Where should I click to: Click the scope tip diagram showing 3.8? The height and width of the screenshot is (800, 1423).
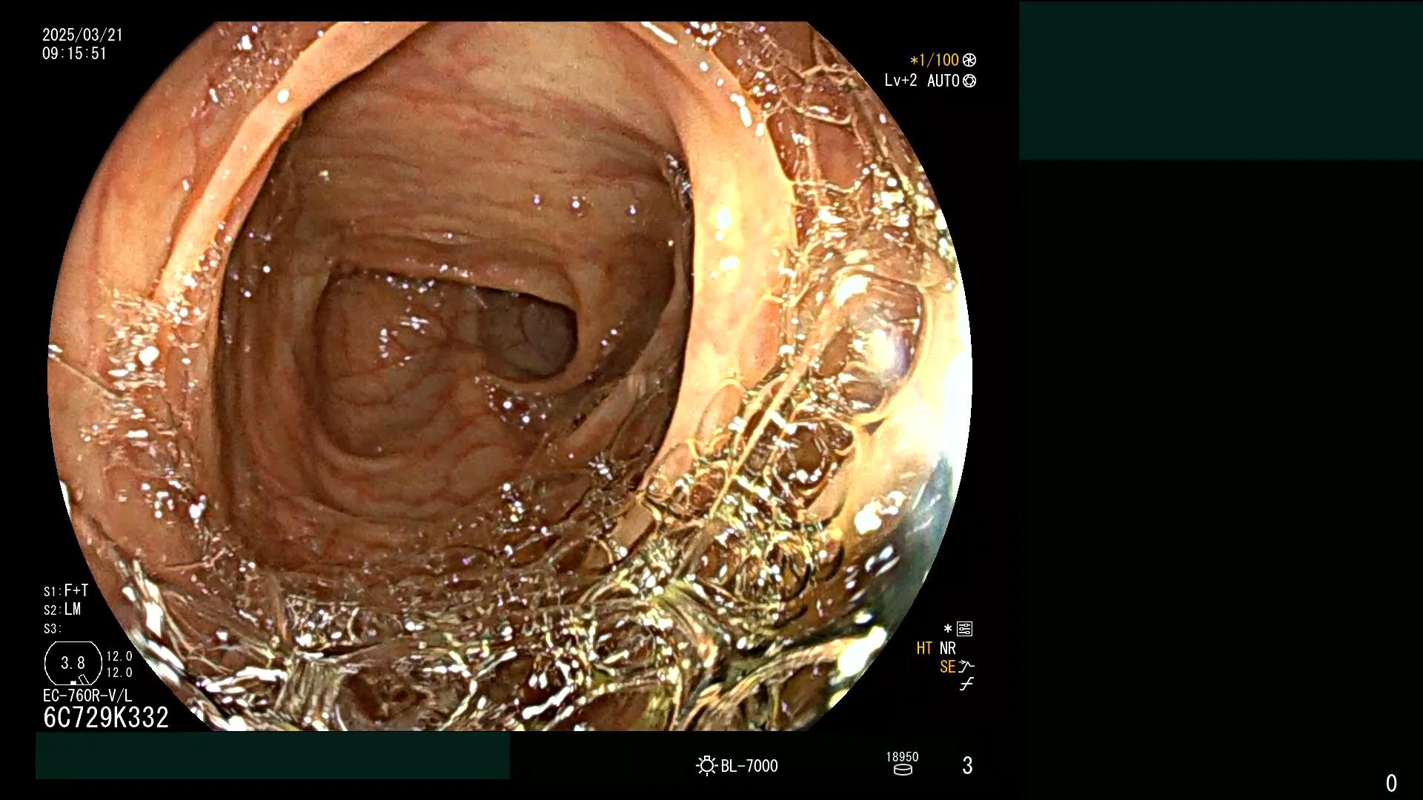tap(73, 663)
